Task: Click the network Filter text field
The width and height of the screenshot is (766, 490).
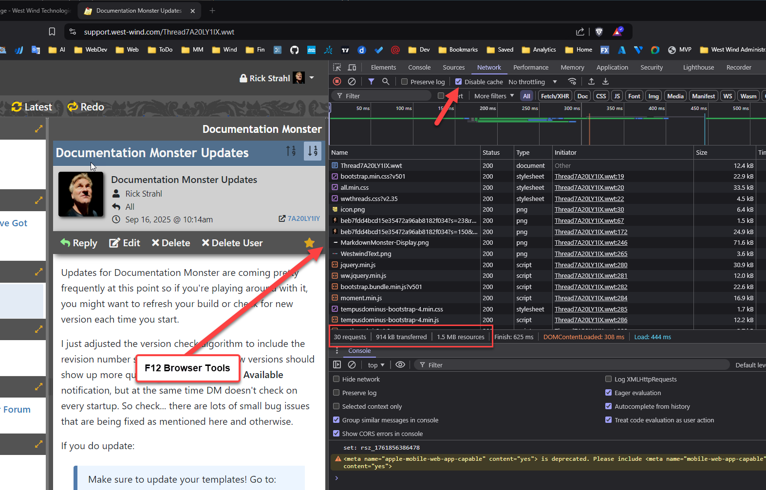Action: click(385, 96)
